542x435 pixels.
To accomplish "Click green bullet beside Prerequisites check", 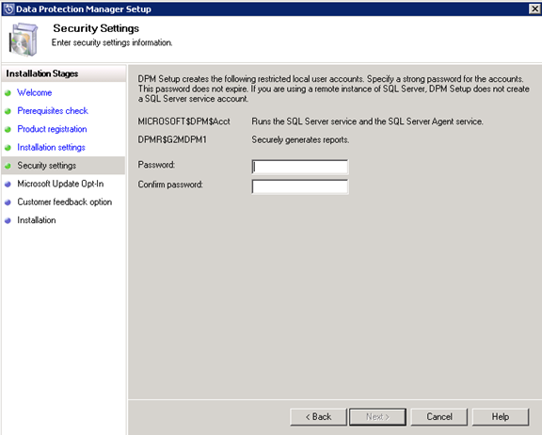I will coord(8,111).
